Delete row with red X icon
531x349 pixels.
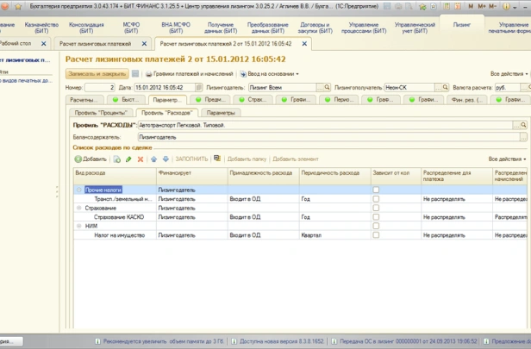point(141,159)
